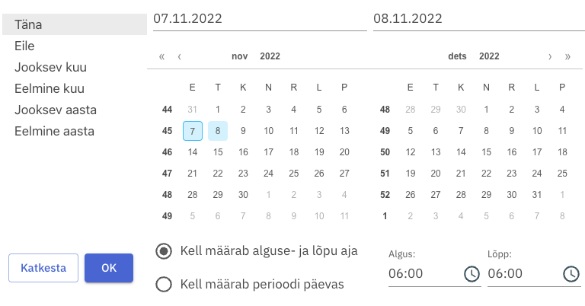585x306 pixels.
Task: Select November 15 in the calendar
Action: (x=218, y=152)
